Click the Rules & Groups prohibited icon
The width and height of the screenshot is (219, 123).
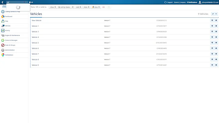coord(3,45)
